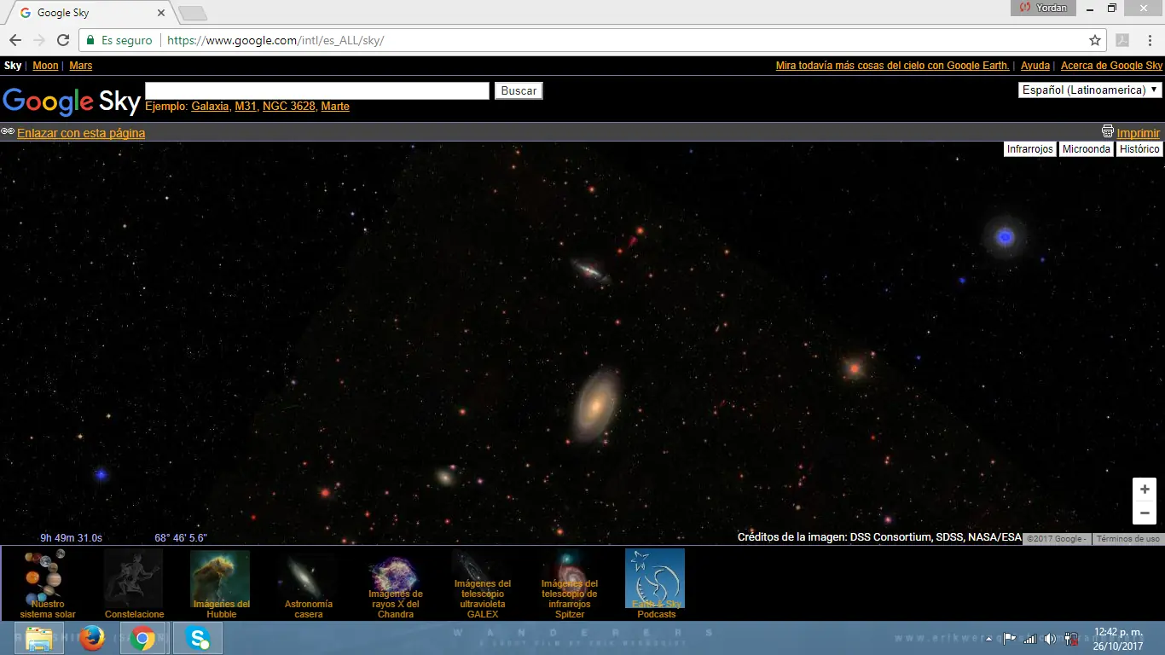
Task: Open the Términos de uso link
Action: pos(1127,539)
